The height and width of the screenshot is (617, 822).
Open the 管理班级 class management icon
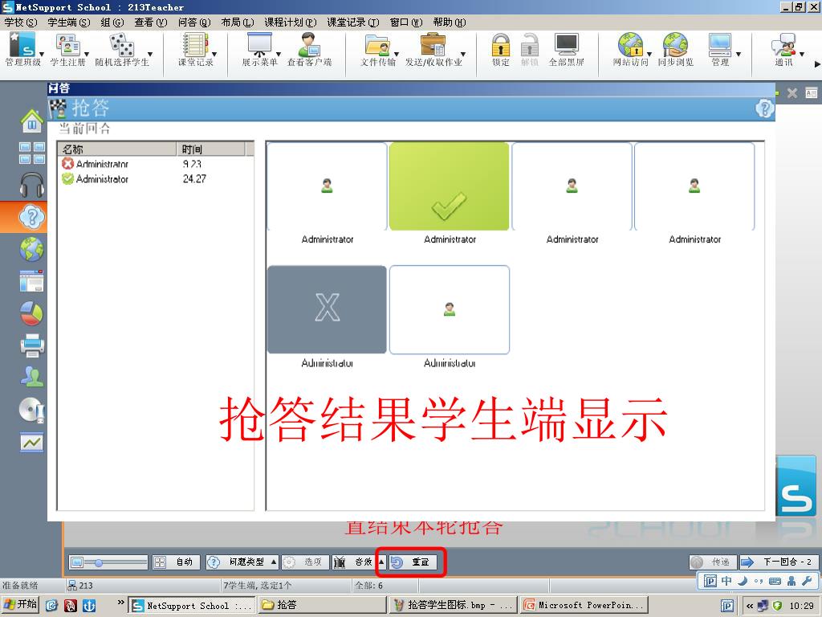pyautogui.click(x=22, y=49)
